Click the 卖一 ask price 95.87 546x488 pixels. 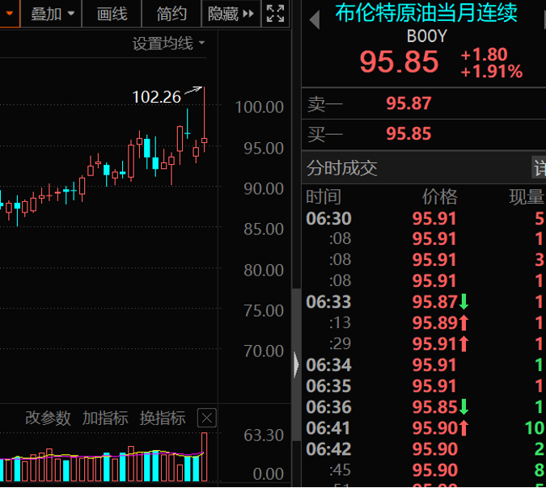pyautogui.click(x=408, y=103)
